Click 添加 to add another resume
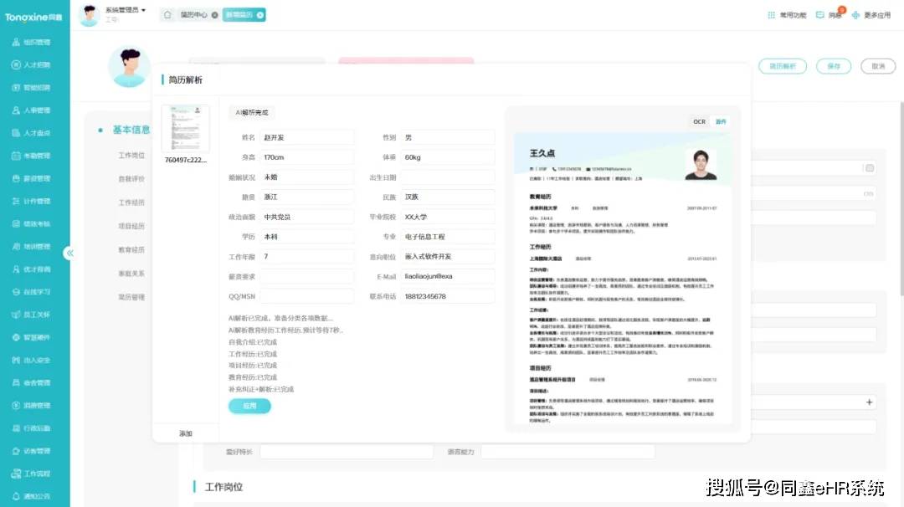The image size is (904, 507). (186, 433)
